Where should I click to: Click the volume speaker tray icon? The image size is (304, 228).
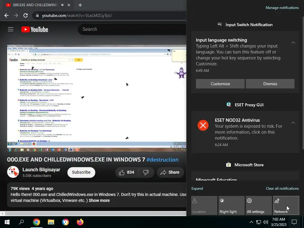click(266, 222)
